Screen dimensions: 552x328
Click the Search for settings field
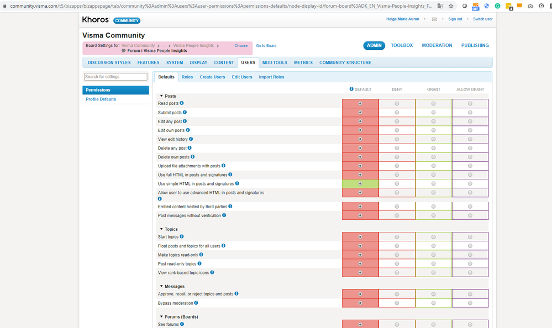[115, 77]
